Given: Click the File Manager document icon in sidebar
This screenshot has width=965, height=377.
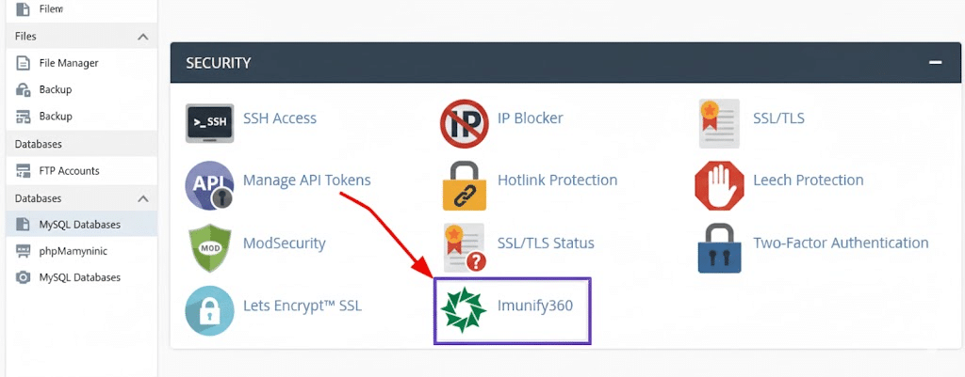Looking at the screenshot, I should pyautogui.click(x=23, y=63).
